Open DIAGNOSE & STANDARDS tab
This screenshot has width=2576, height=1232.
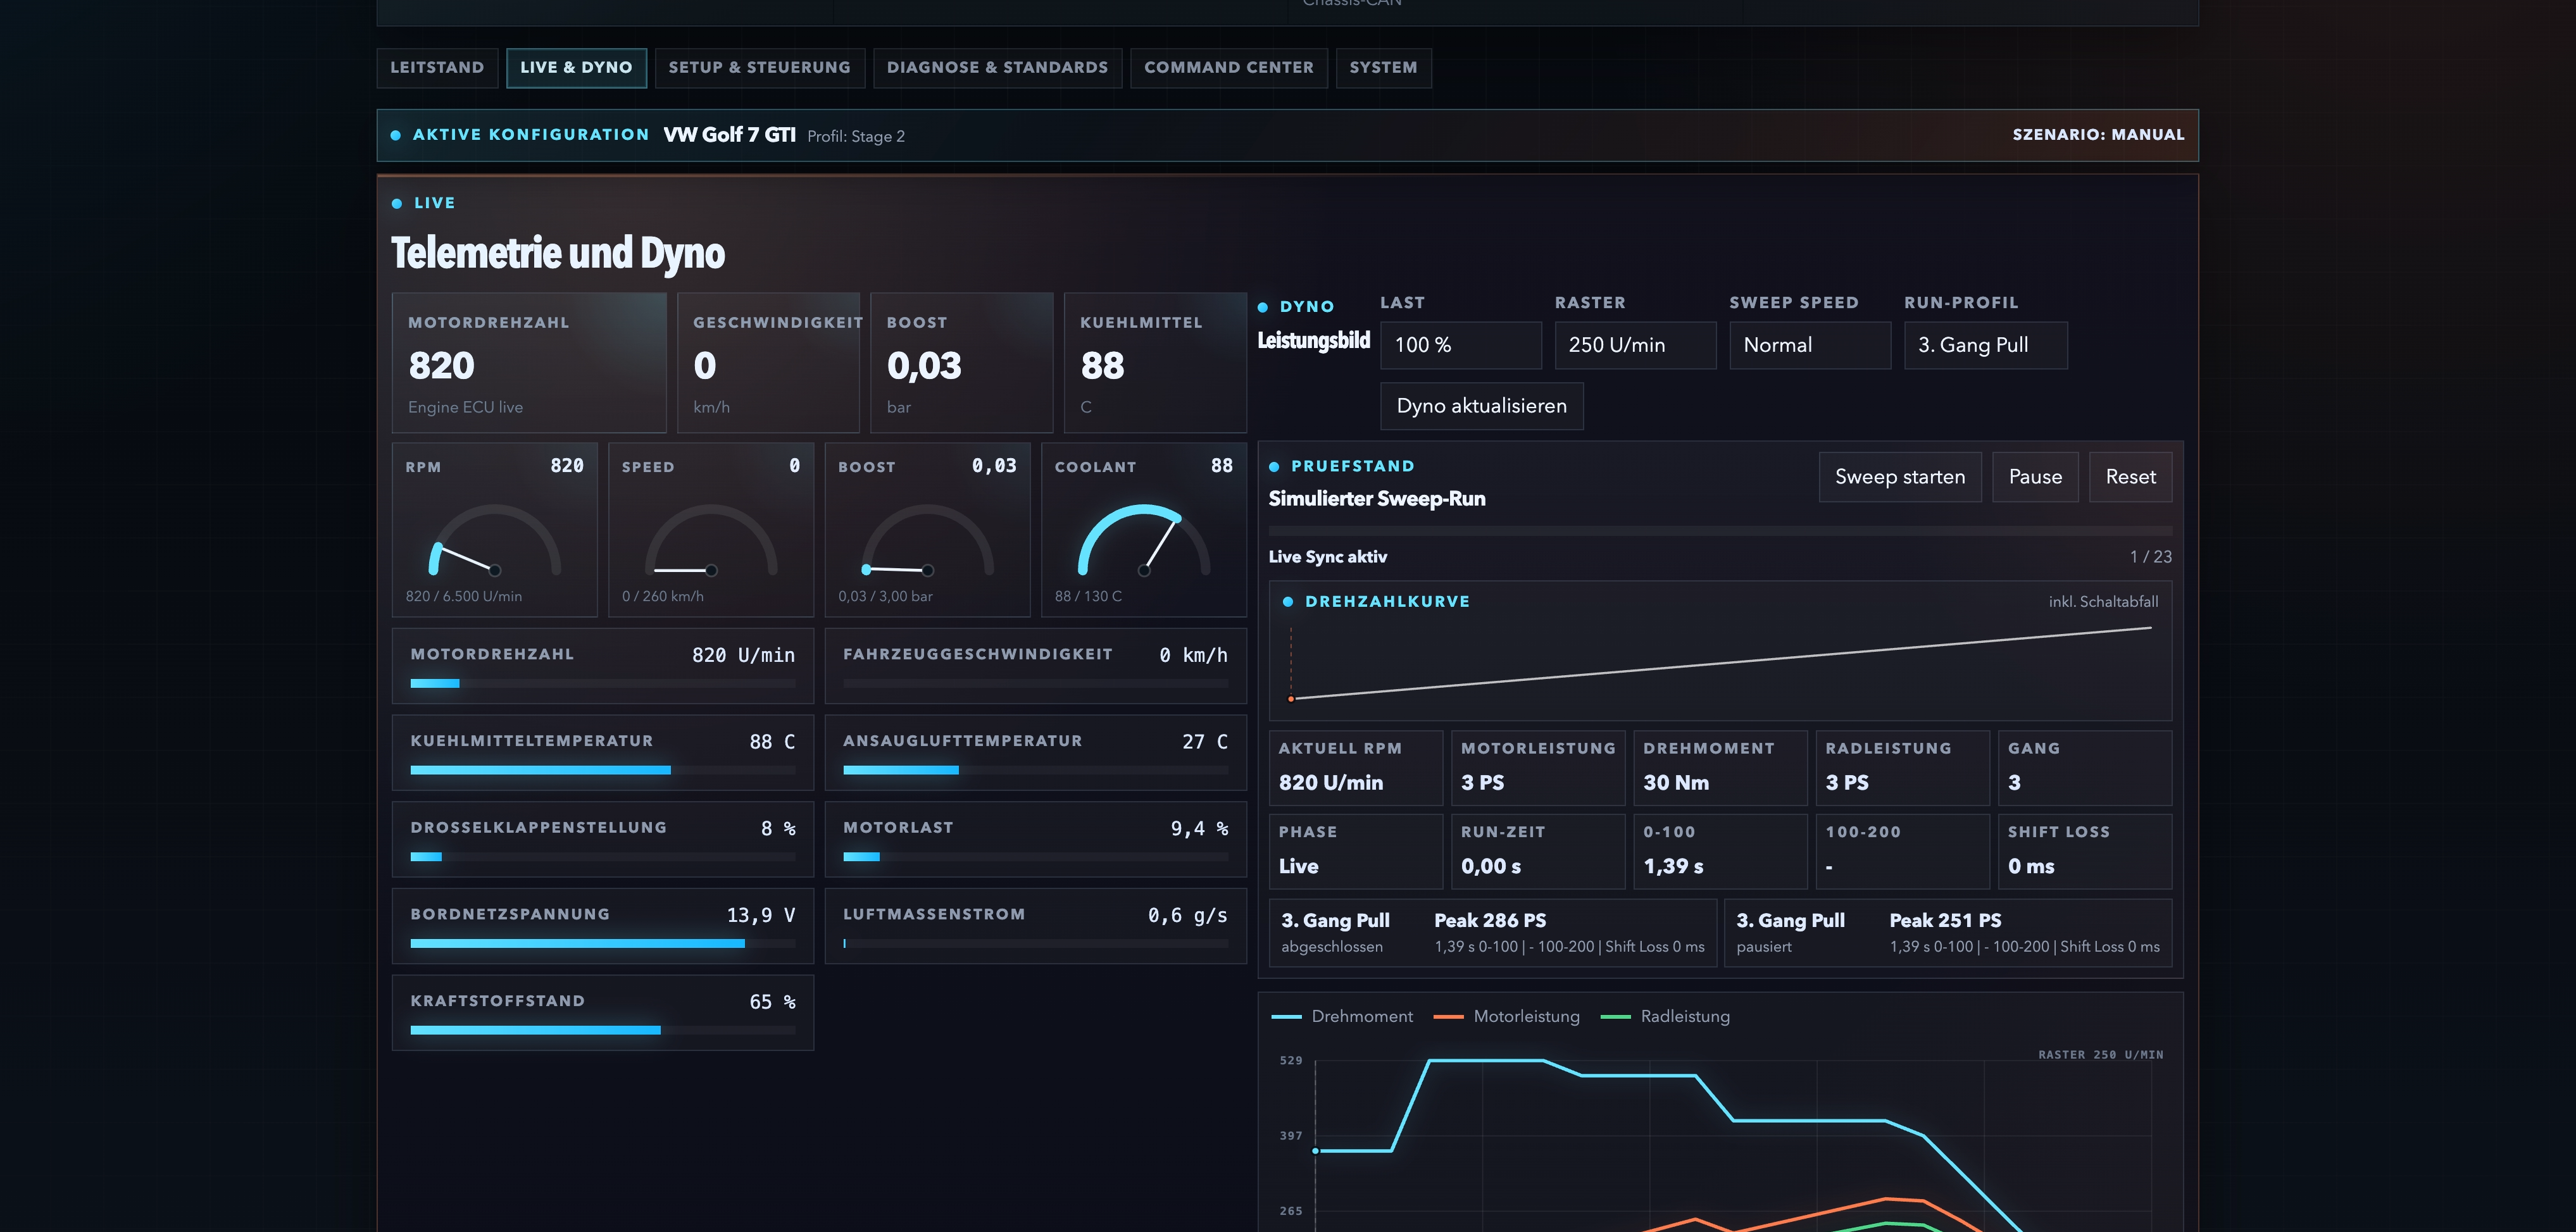click(x=997, y=68)
